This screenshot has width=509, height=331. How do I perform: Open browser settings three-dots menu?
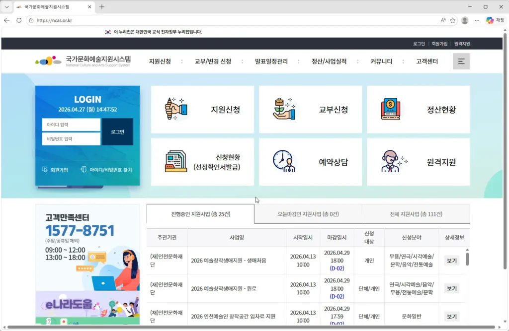[x=477, y=20]
